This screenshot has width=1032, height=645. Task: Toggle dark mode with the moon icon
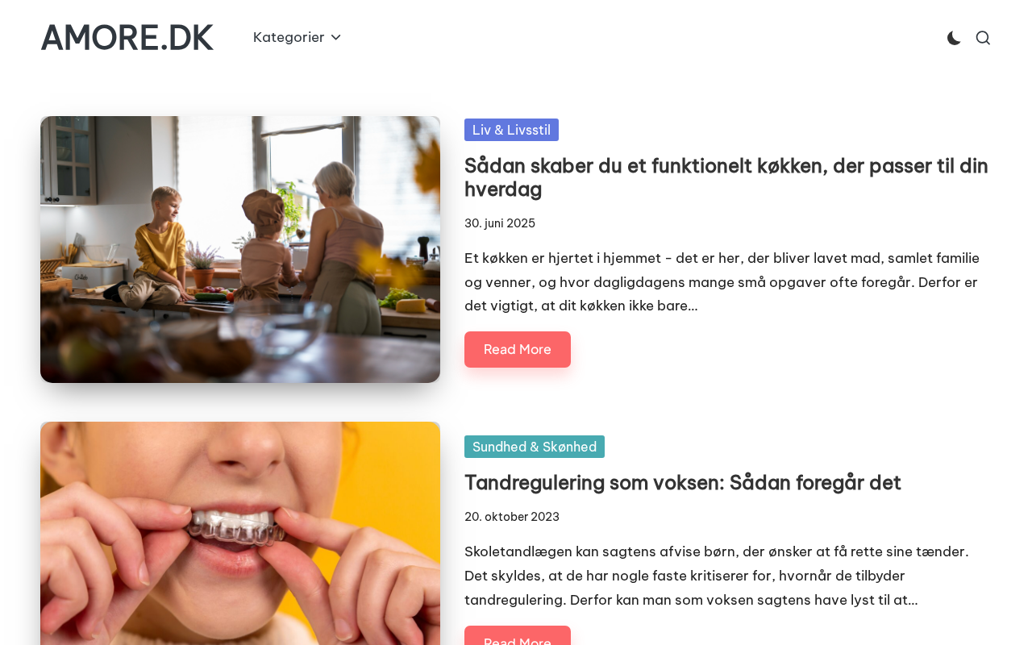(x=954, y=38)
